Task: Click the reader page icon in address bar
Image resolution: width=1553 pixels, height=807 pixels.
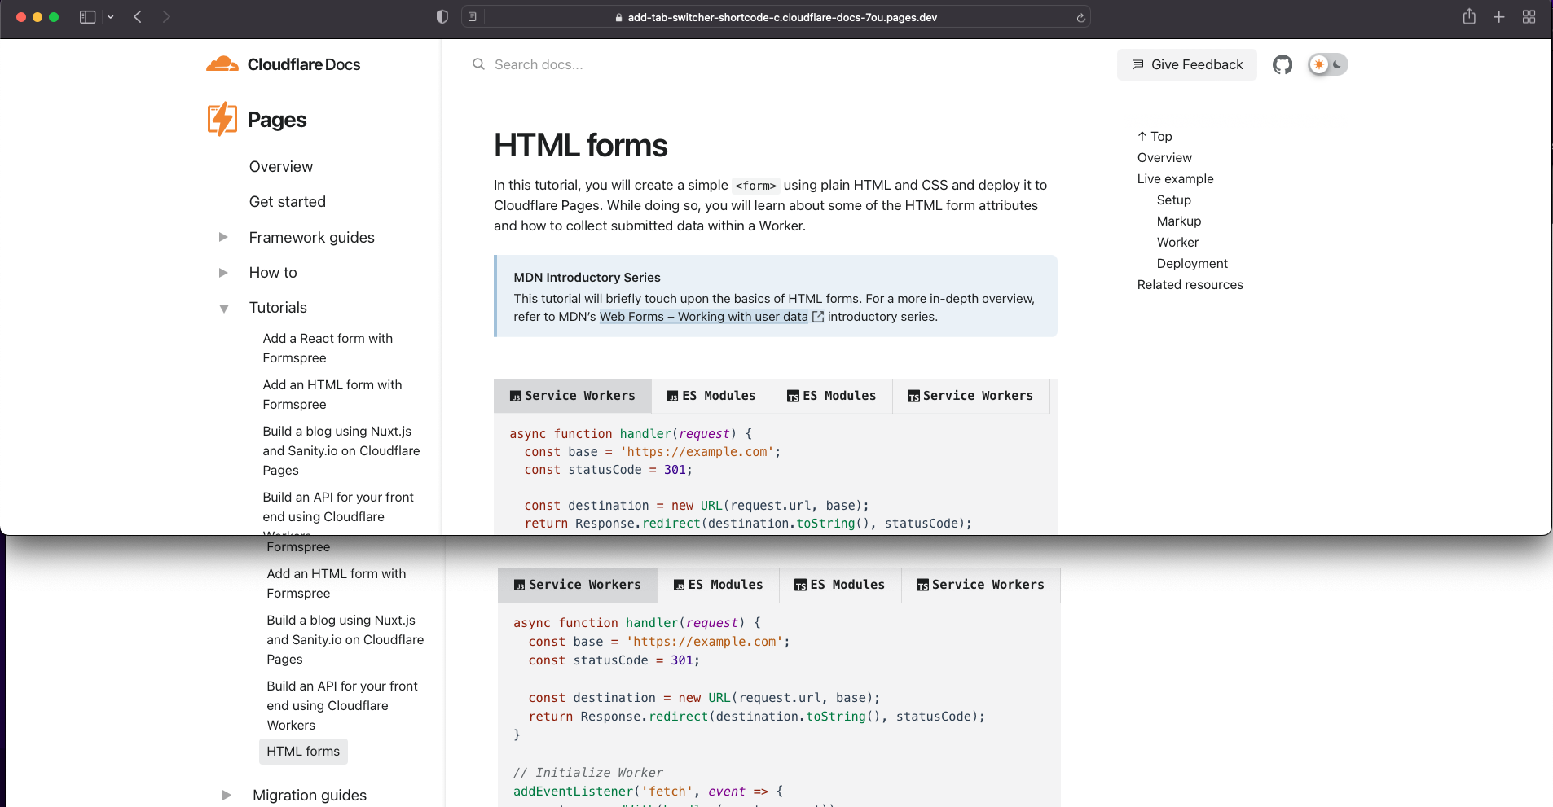Action: [473, 17]
